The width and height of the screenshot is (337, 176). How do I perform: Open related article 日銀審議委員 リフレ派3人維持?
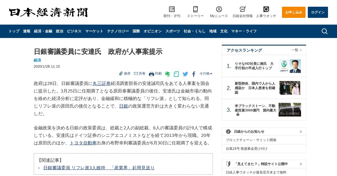tap(99, 168)
